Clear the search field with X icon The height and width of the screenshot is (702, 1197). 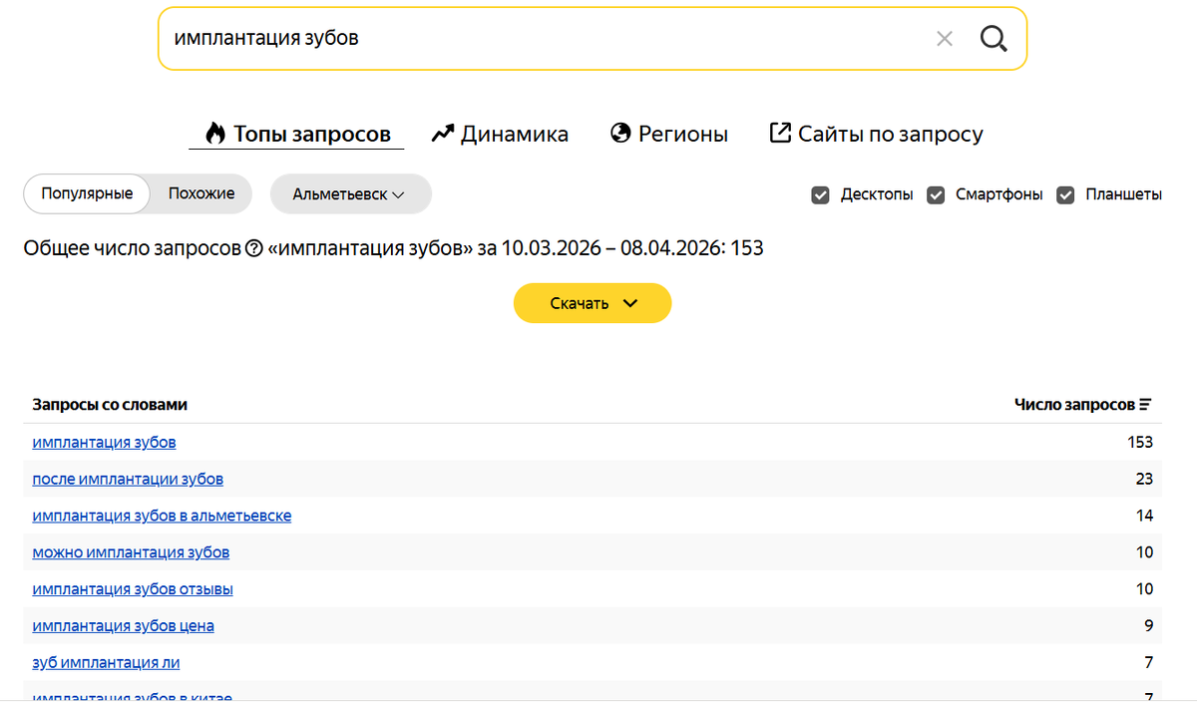(x=945, y=39)
